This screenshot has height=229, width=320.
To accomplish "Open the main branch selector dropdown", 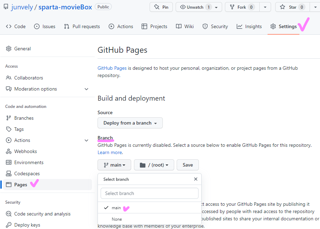I will (114, 165).
